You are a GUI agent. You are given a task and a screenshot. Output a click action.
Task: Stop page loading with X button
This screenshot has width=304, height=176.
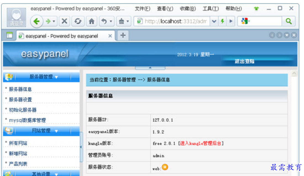tap(64, 21)
